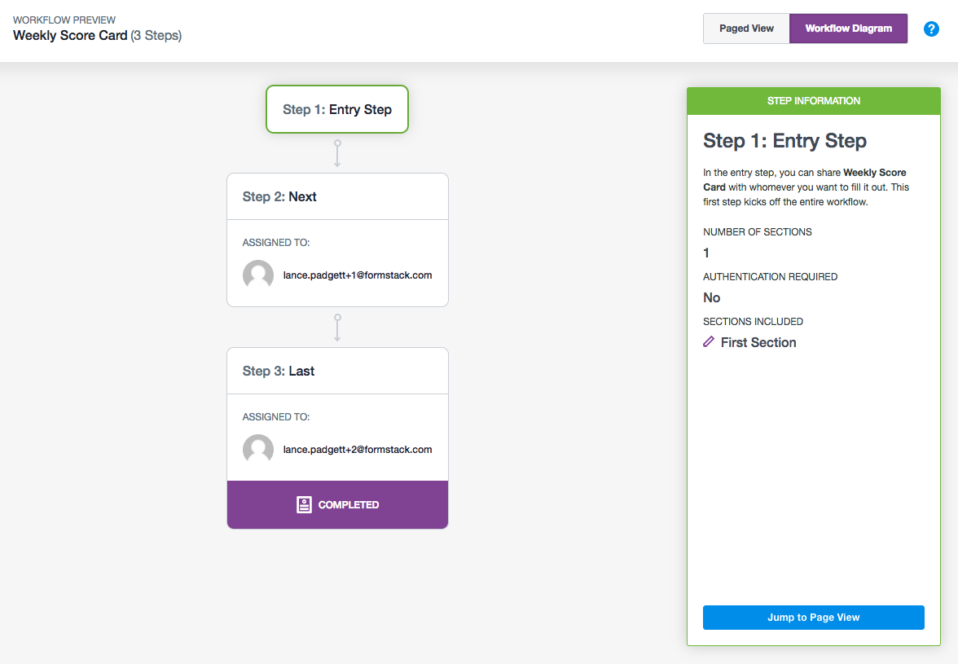Select the Step 2: Next header
Viewport: 958px width, 664px height.
coord(337,196)
